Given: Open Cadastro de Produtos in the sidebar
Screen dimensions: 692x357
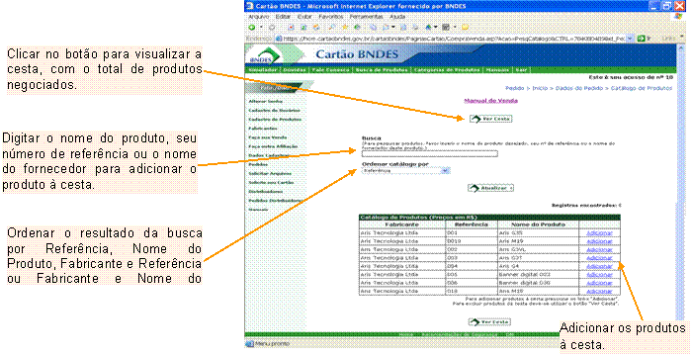Looking at the screenshot, I should pos(275,119).
